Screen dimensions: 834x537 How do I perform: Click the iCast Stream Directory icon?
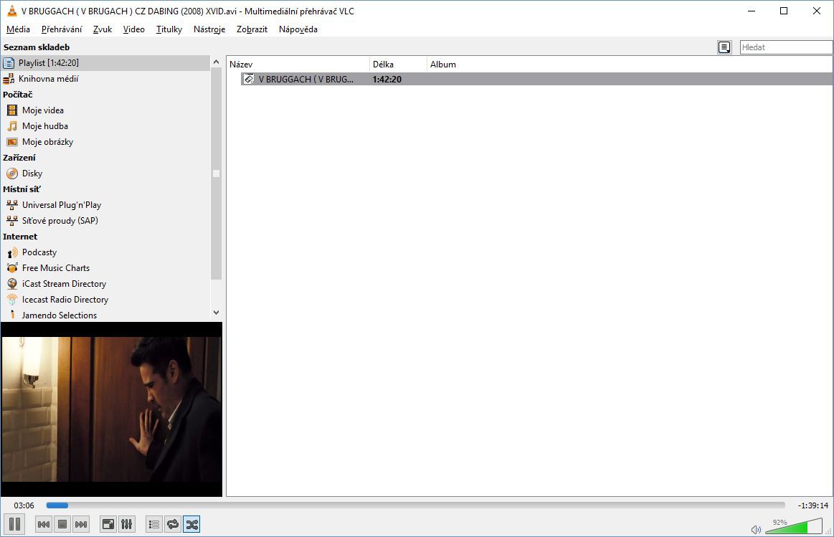click(11, 284)
